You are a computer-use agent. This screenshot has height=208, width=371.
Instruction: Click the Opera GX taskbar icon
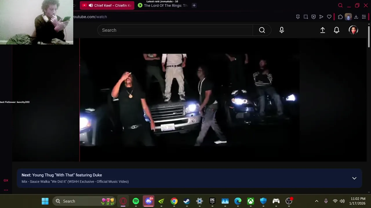click(123, 201)
